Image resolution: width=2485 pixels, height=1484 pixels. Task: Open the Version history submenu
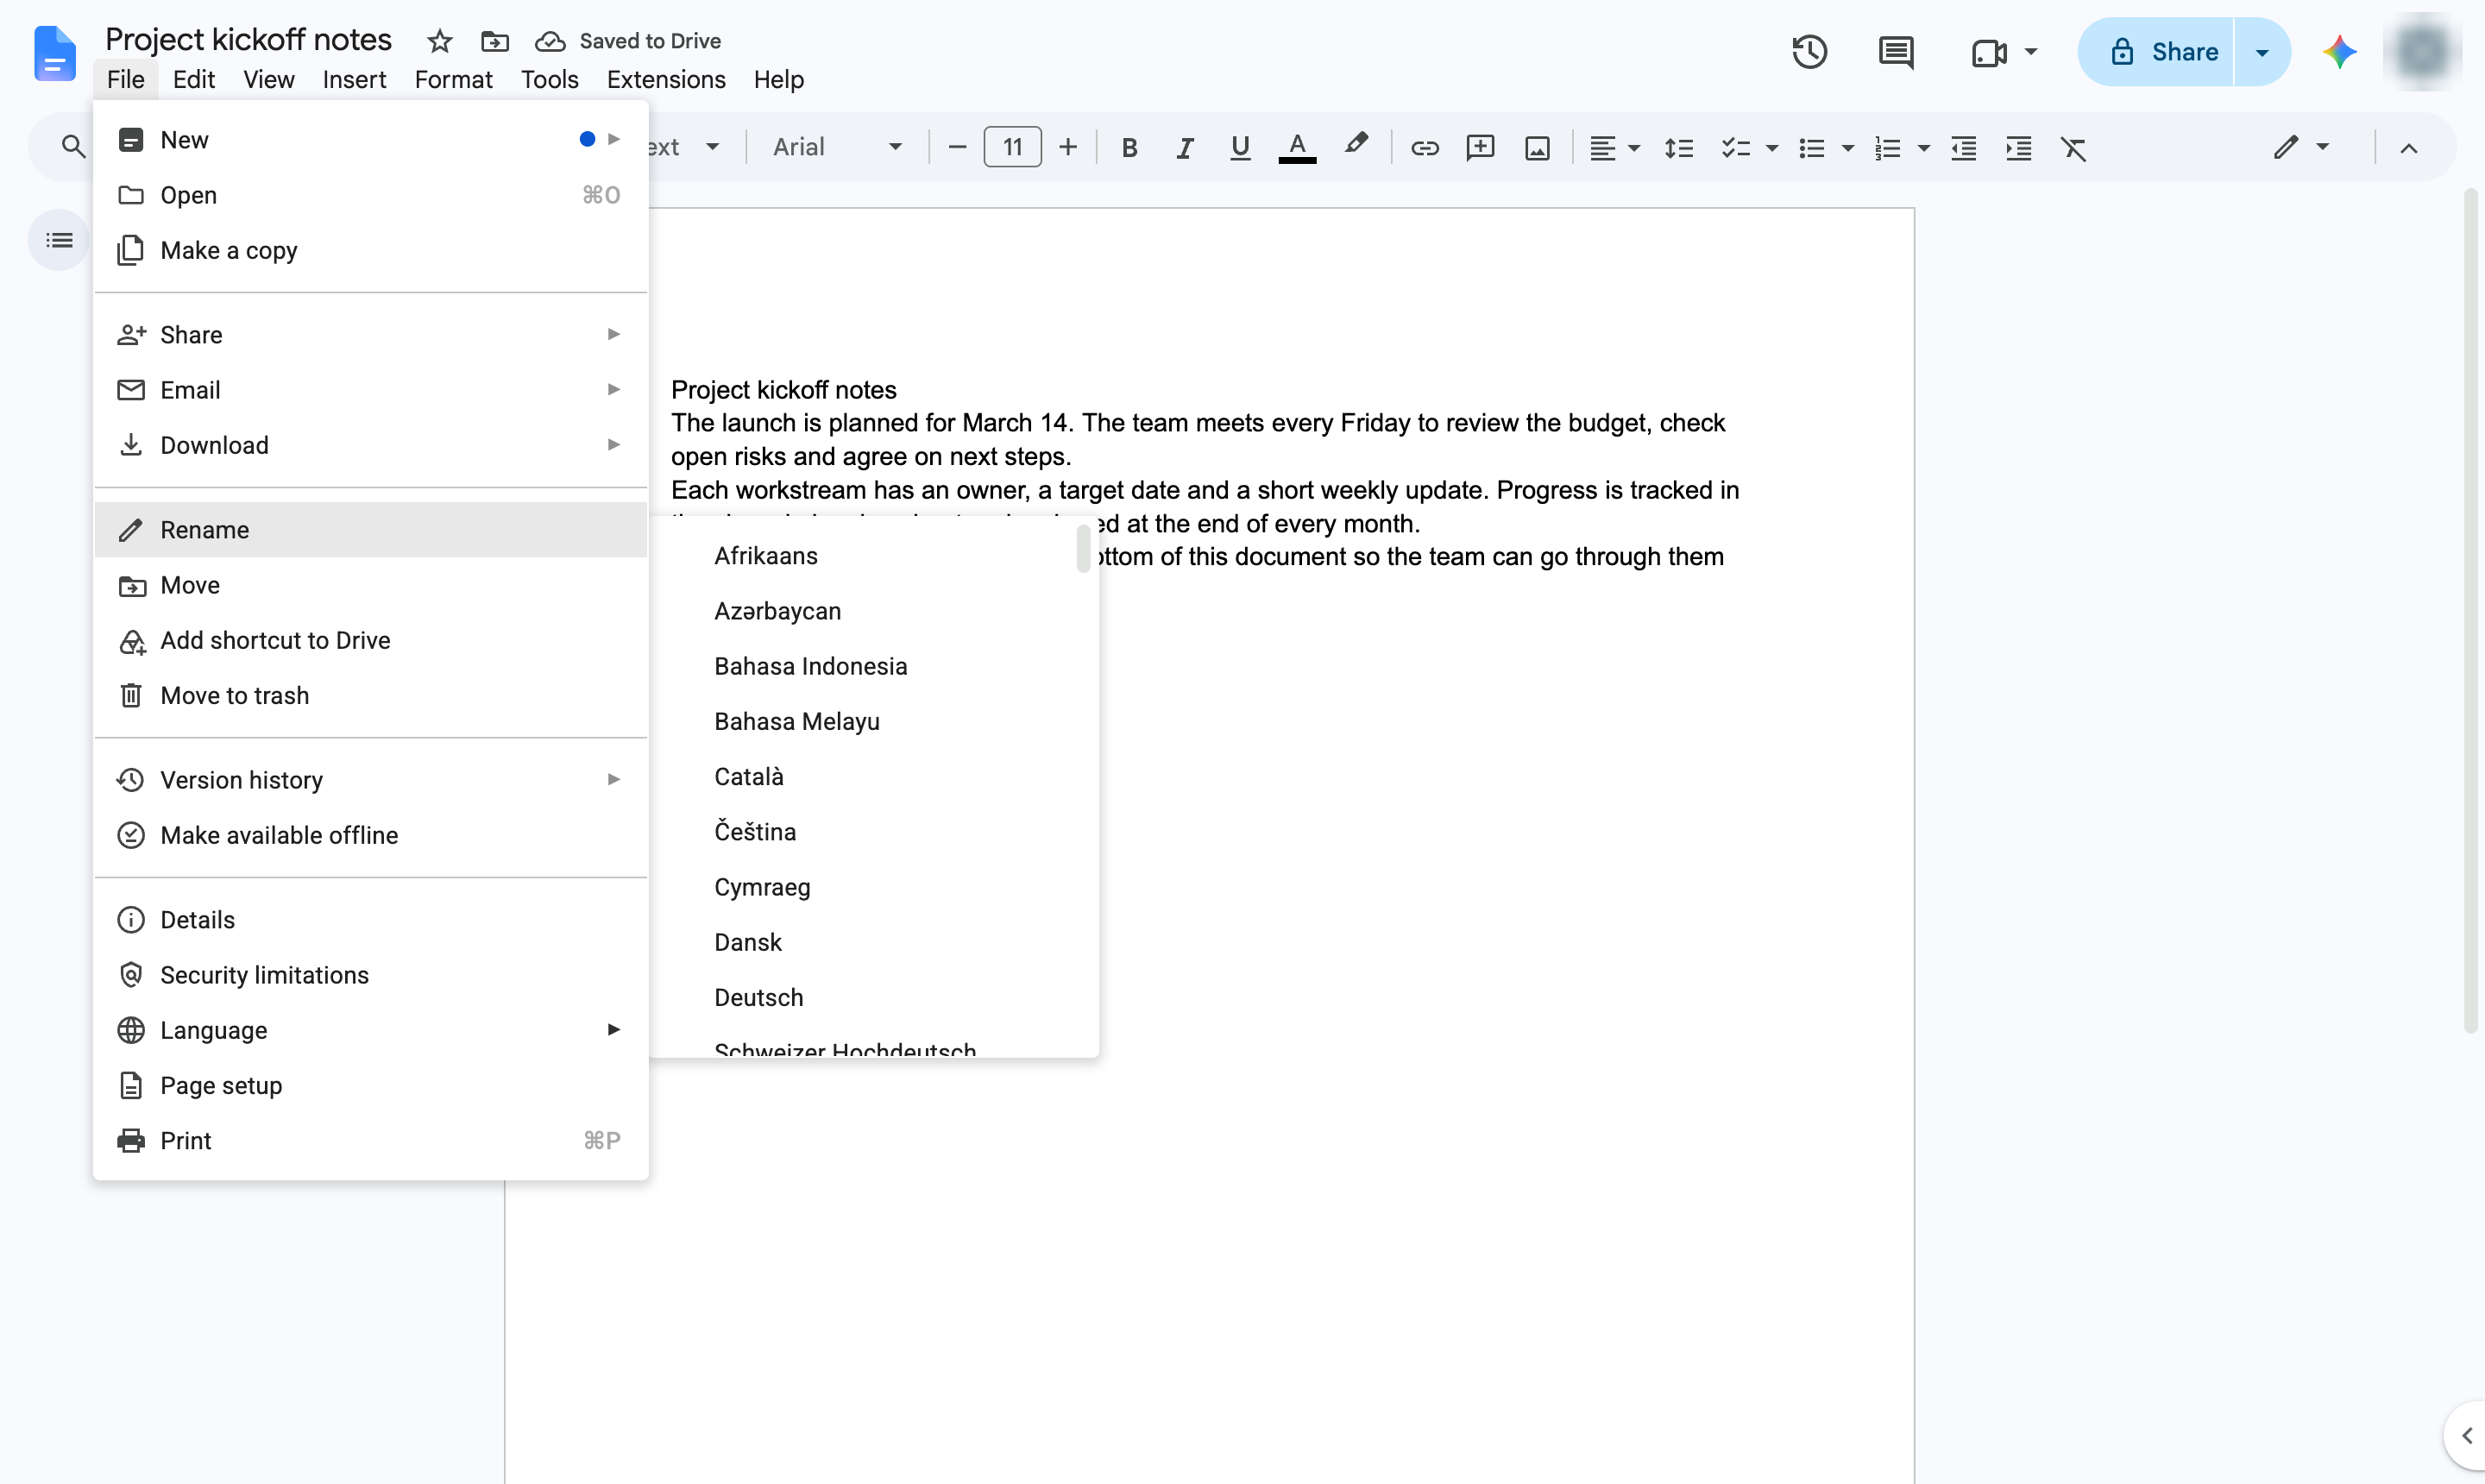[371, 779]
